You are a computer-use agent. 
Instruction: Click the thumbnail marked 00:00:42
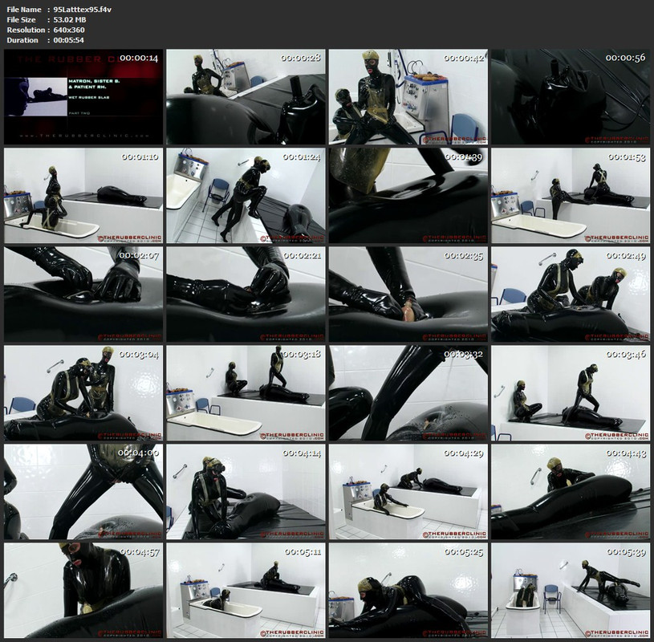tap(408, 97)
